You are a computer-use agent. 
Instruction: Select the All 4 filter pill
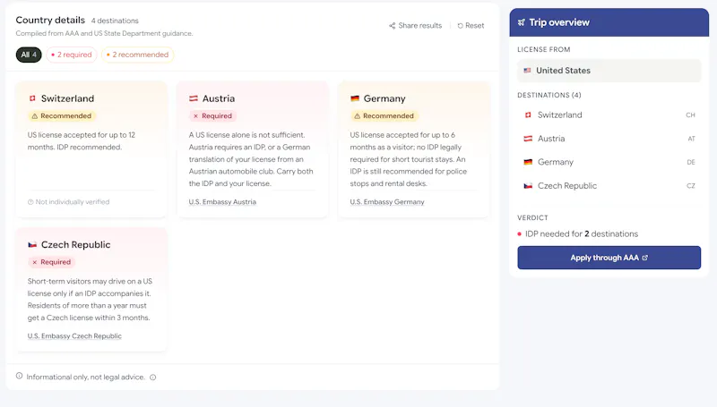click(x=29, y=55)
